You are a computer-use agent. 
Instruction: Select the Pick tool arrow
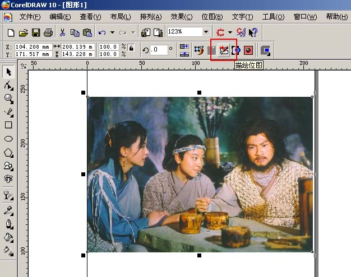(8, 72)
